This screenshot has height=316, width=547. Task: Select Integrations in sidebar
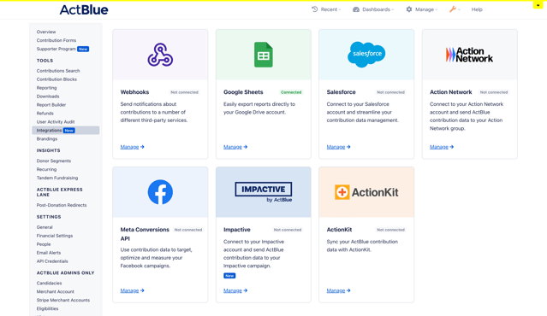[x=66, y=130]
